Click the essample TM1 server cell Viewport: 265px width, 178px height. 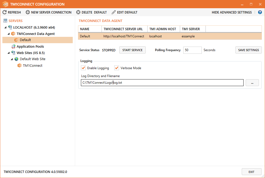(188, 36)
